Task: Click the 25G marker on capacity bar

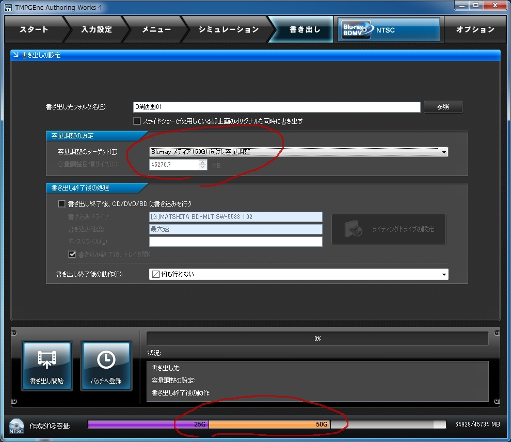Action: point(200,424)
